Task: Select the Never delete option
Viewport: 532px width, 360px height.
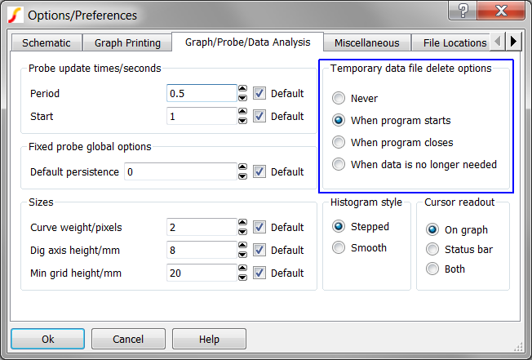Action: tap(339, 98)
